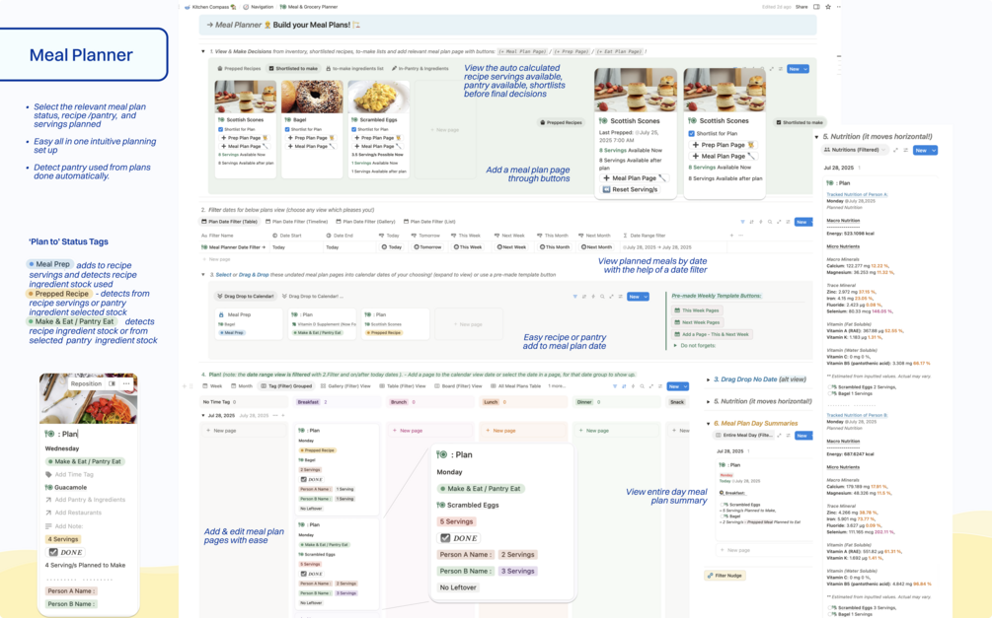Select Tag (Filter) Grouped tab
The width and height of the screenshot is (992, 618).
coord(286,386)
